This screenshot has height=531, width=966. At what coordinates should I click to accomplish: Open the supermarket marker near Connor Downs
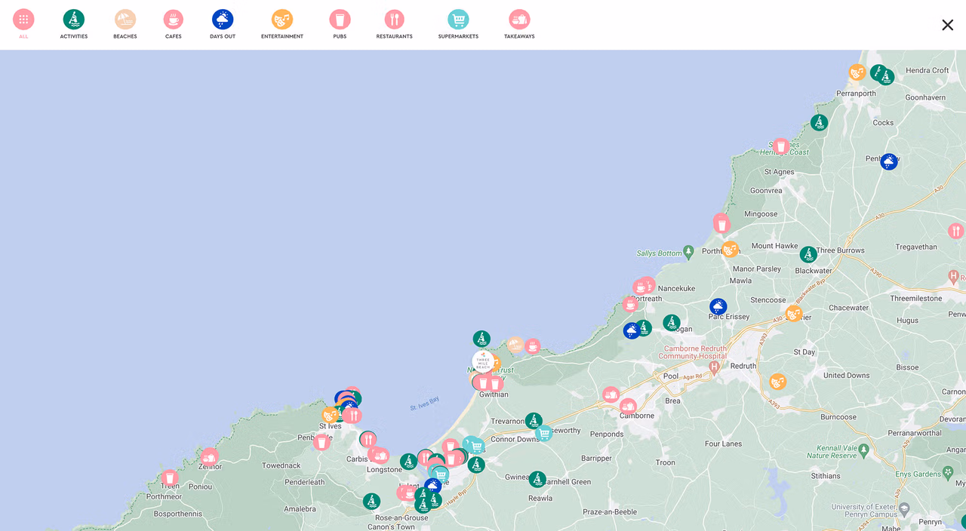pyautogui.click(x=543, y=433)
